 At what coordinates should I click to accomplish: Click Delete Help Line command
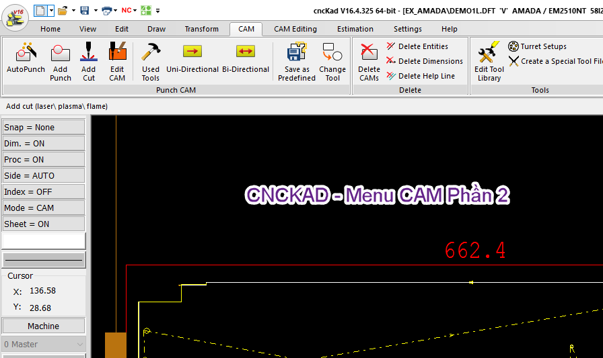pyautogui.click(x=421, y=76)
